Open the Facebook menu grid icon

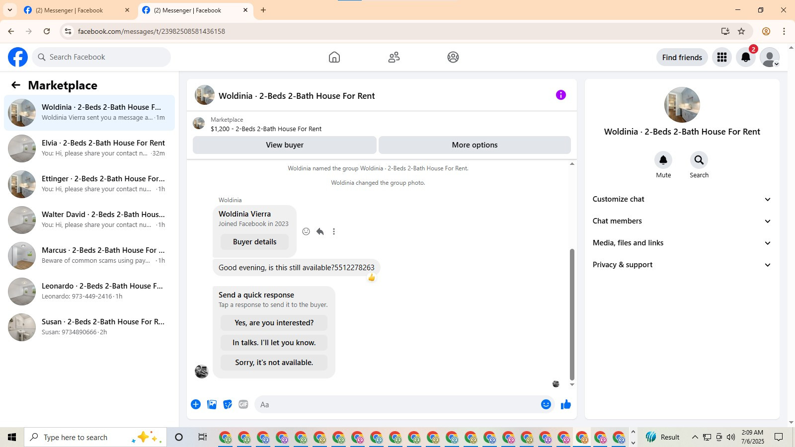pyautogui.click(x=722, y=57)
